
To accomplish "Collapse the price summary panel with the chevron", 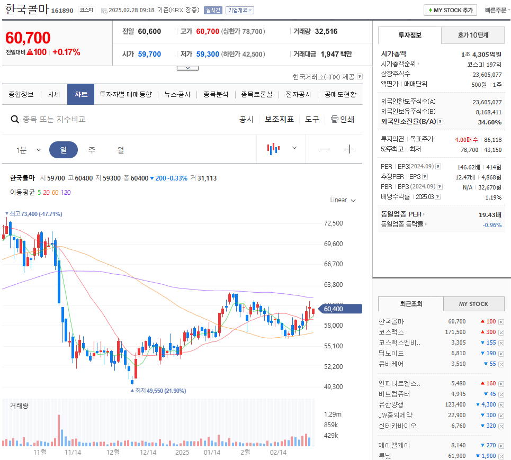I will coord(188,67).
